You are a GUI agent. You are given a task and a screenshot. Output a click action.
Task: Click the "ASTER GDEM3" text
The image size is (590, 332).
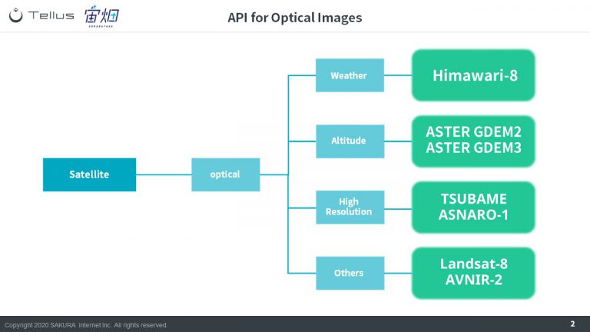[474, 148]
